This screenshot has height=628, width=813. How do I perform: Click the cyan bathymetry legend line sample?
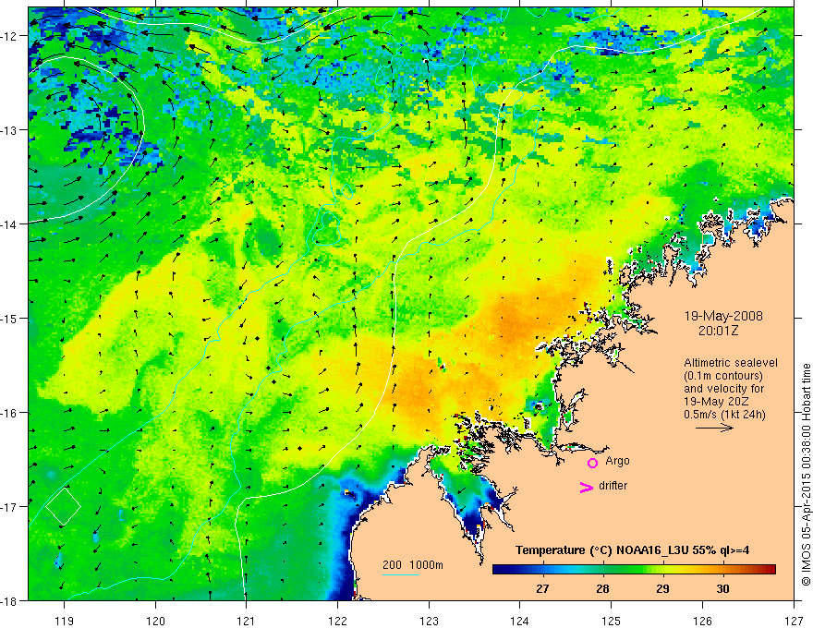coord(401,574)
